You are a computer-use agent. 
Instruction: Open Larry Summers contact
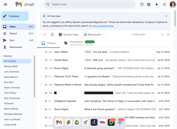tap(12, 72)
